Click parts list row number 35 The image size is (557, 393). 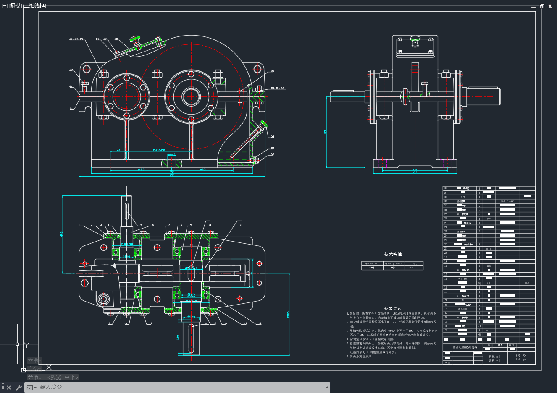(x=446, y=188)
